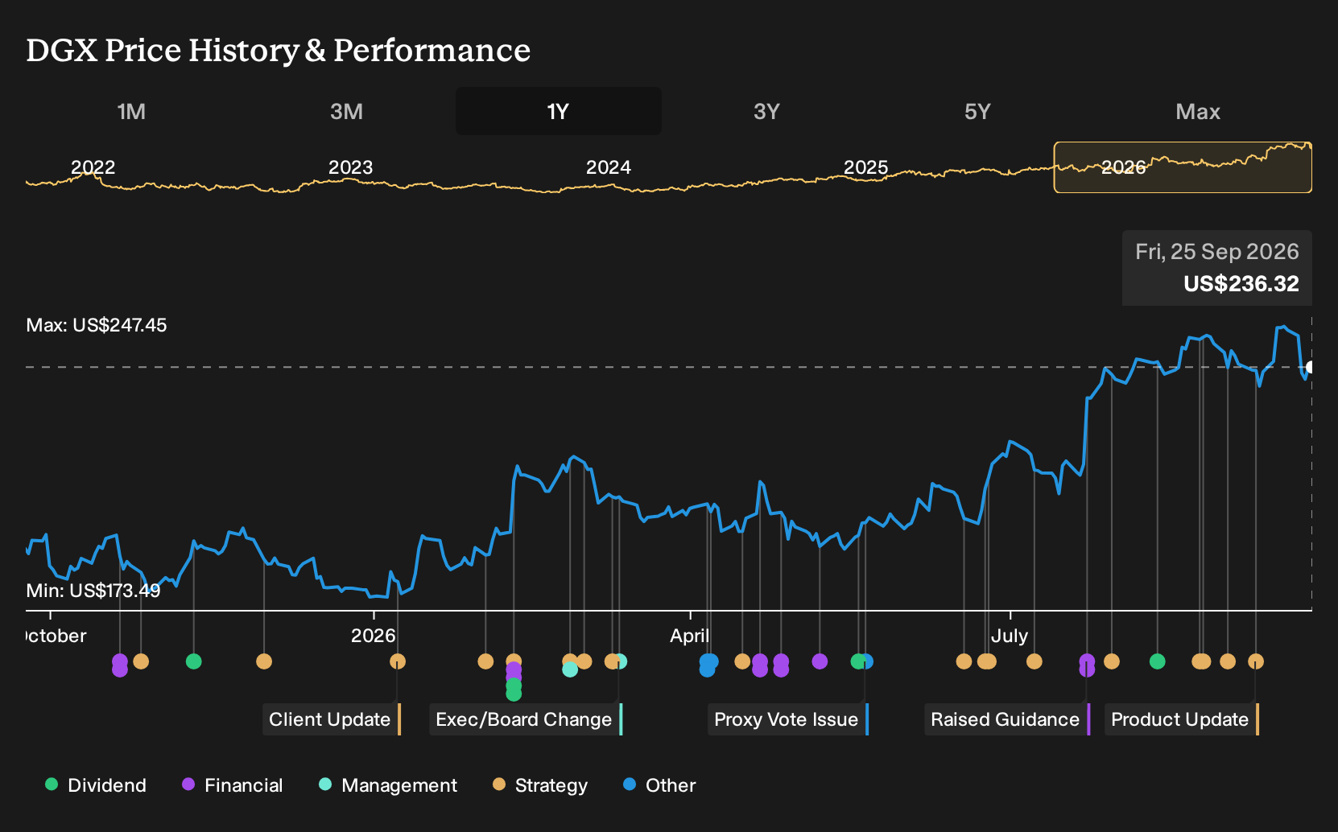Toggle the Financial legend filter
1338x832 pixels.
coord(233,785)
